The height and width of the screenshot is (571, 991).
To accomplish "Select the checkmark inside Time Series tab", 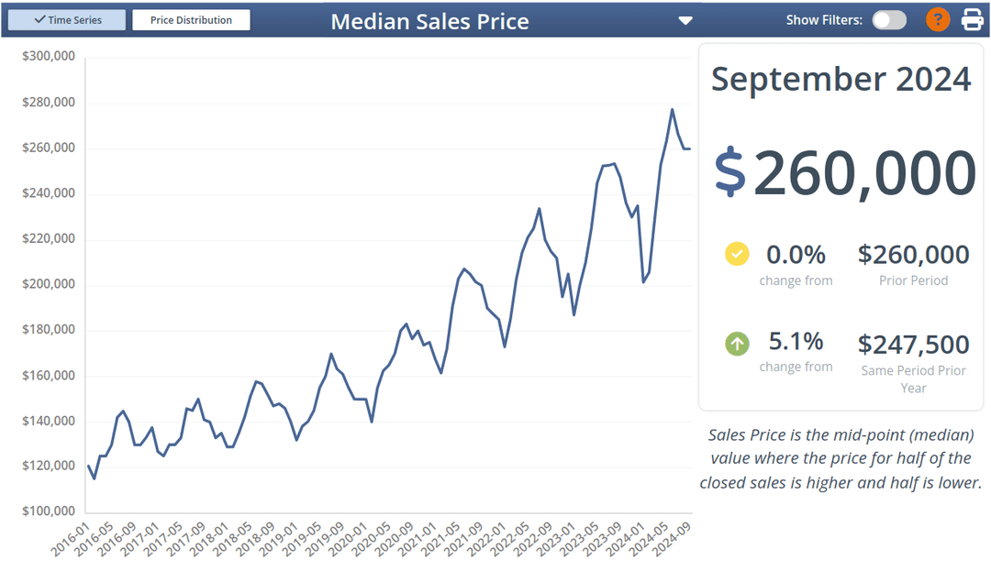I will [x=39, y=19].
